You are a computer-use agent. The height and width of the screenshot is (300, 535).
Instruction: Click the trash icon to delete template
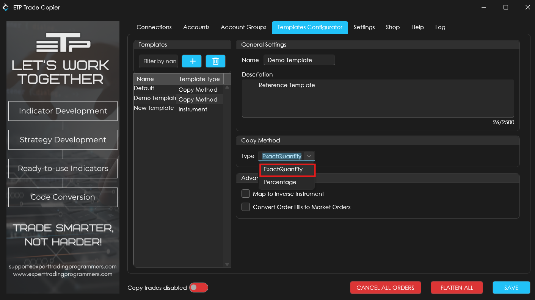pyautogui.click(x=215, y=61)
